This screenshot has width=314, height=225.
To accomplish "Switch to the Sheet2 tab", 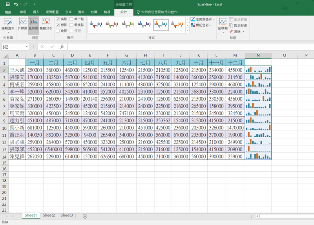I will 49,215.
